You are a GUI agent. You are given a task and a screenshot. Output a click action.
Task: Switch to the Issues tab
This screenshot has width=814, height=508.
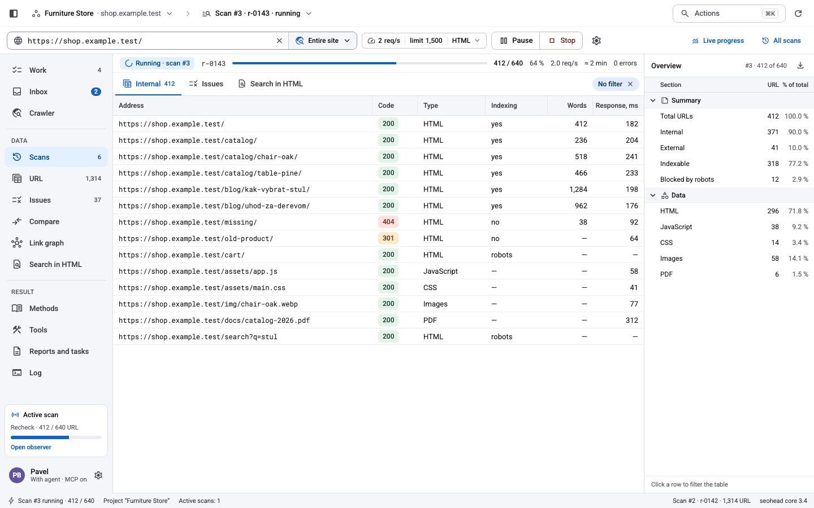[x=206, y=84]
